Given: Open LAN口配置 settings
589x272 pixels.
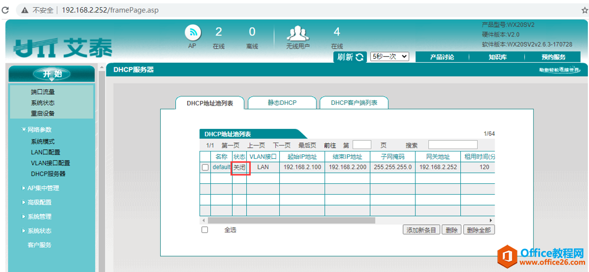Looking at the screenshot, I should click(x=46, y=152).
